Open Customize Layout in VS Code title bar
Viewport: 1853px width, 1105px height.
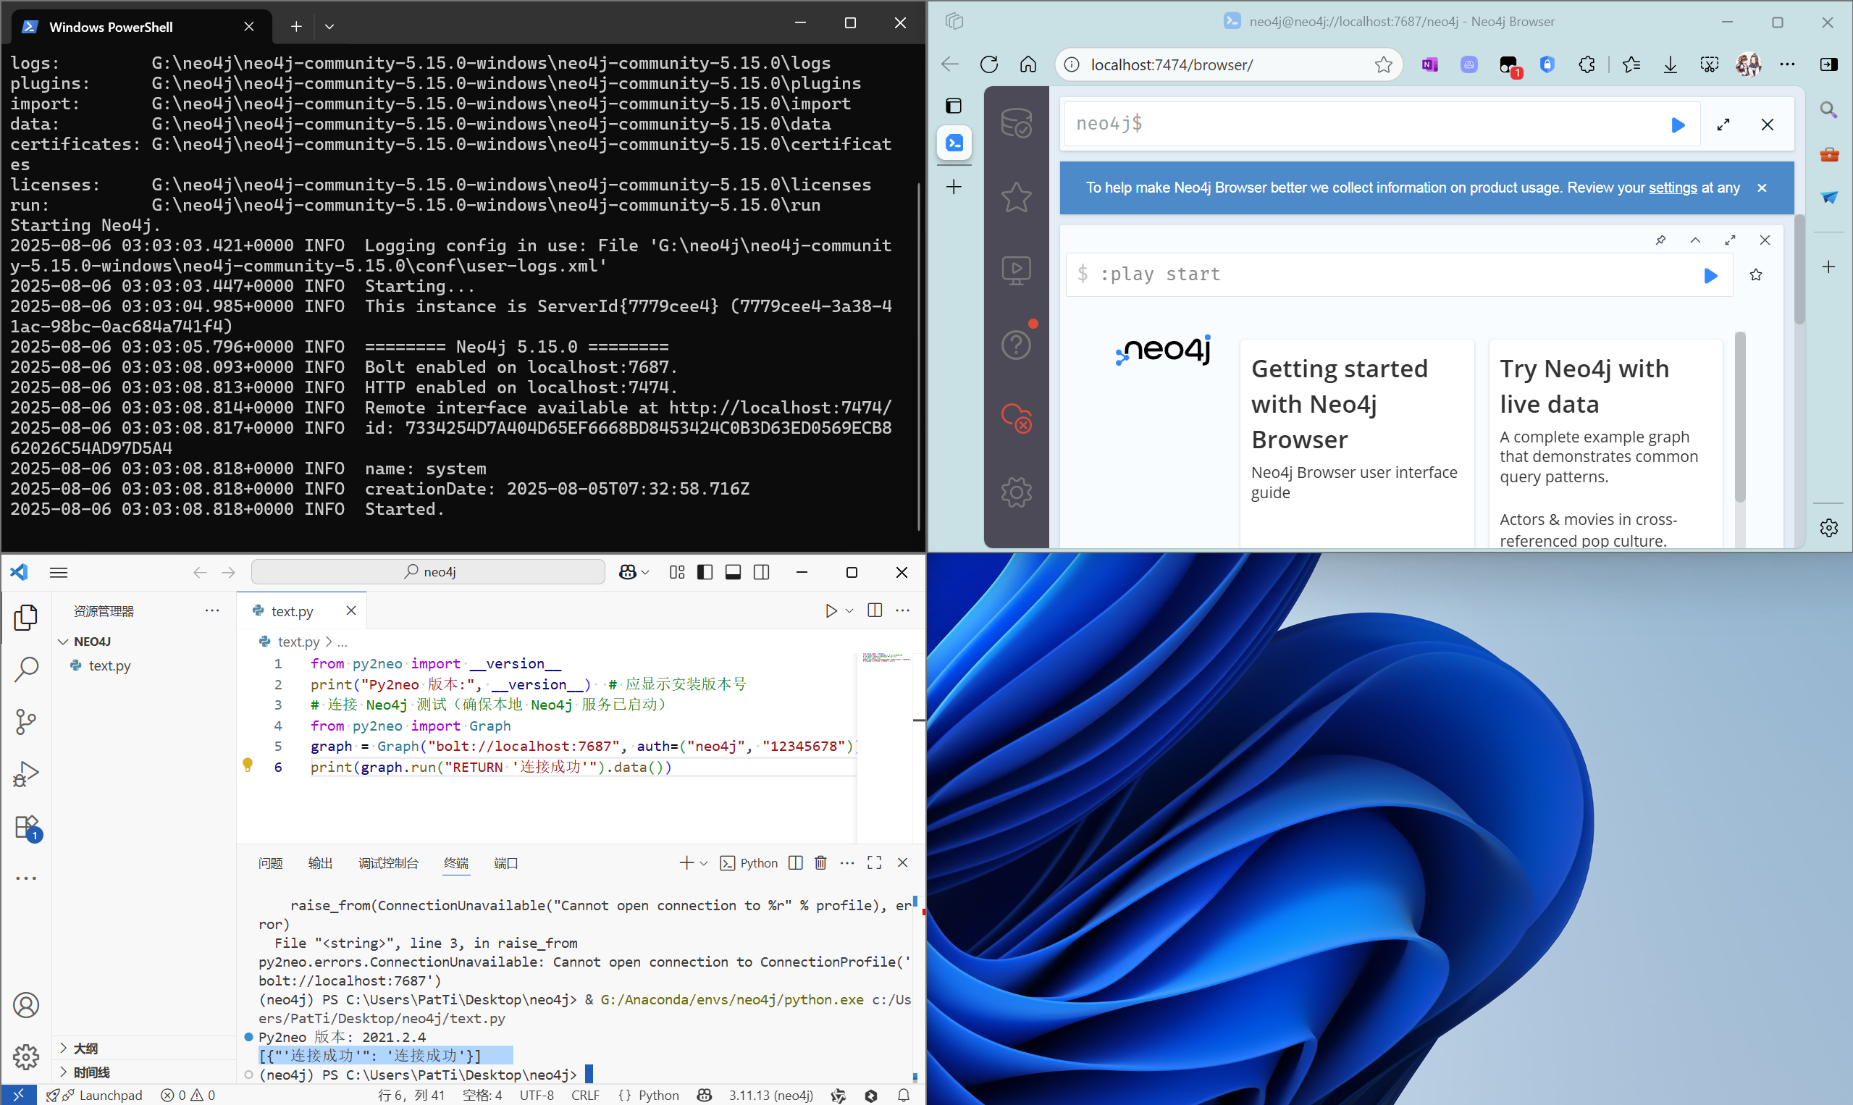677,572
